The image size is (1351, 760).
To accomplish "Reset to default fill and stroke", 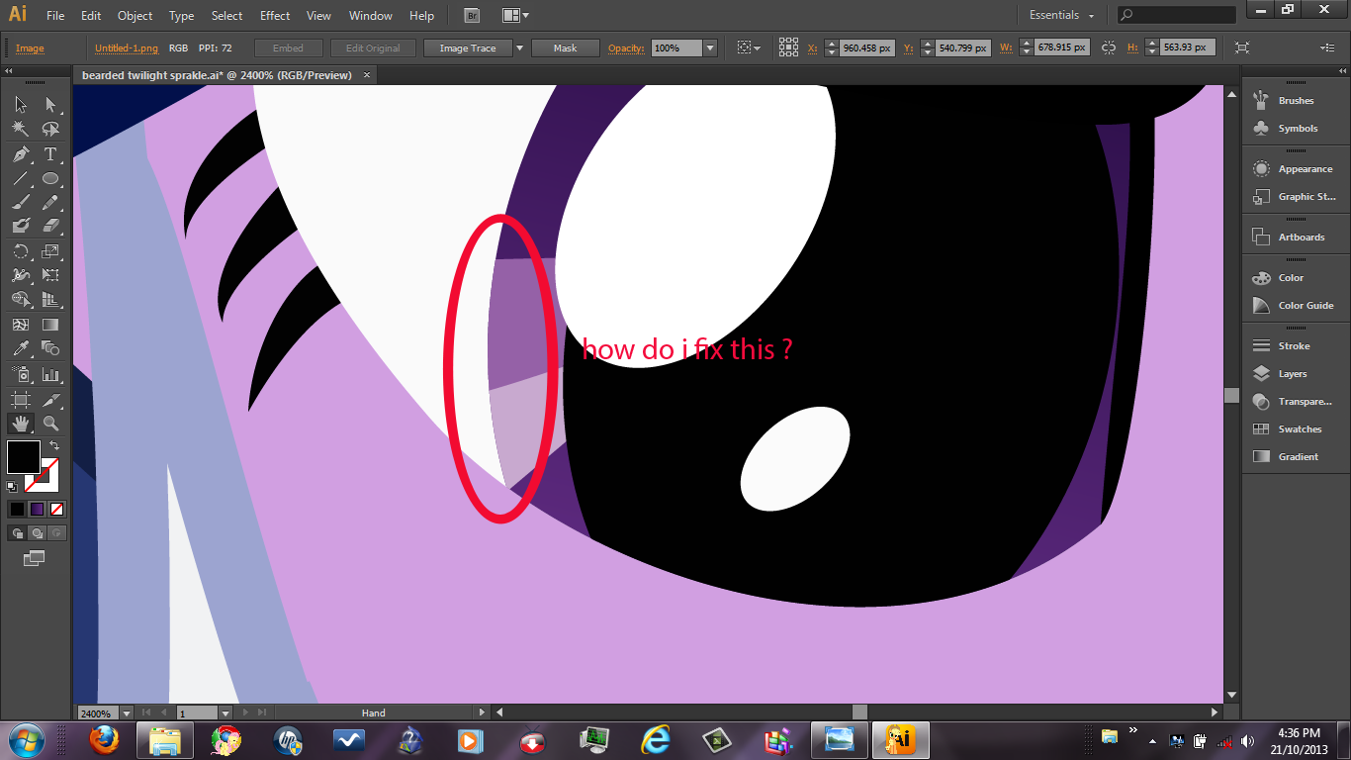I will click(12, 486).
